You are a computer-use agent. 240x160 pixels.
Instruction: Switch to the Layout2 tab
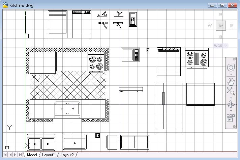point(67,155)
